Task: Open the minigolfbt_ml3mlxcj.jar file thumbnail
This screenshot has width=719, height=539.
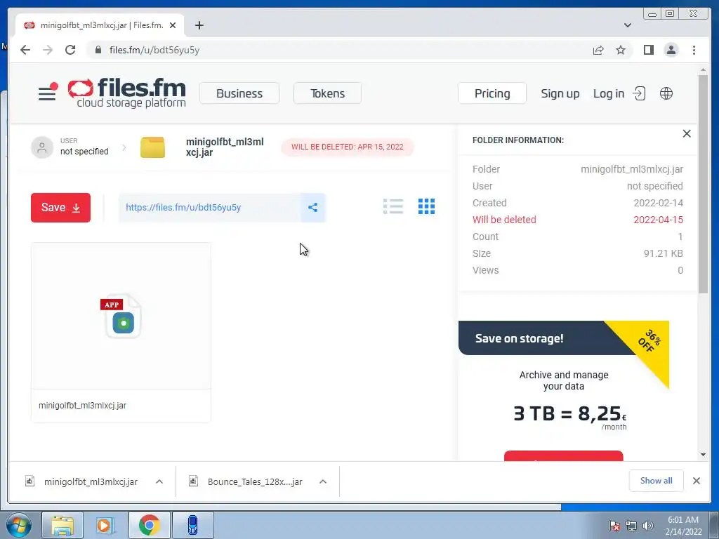Action: tap(121, 316)
